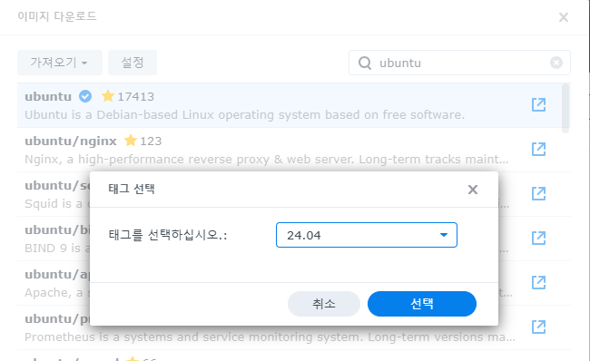This screenshot has width=590, height=361.
Task: Click the star rating 17413 on ubuntu
Action: click(x=128, y=96)
